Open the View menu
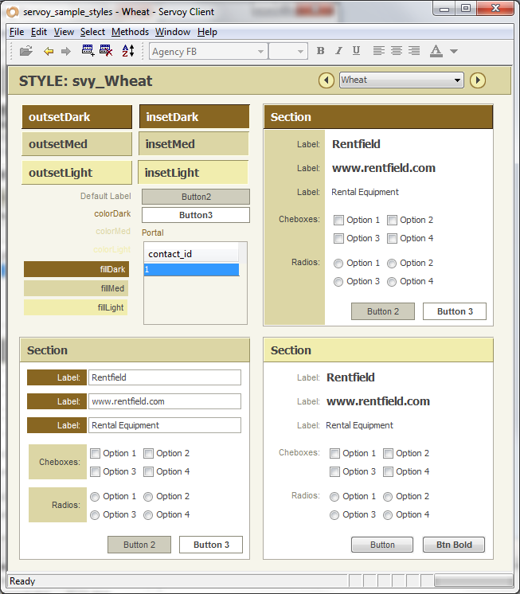520x594 pixels. tap(64, 32)
